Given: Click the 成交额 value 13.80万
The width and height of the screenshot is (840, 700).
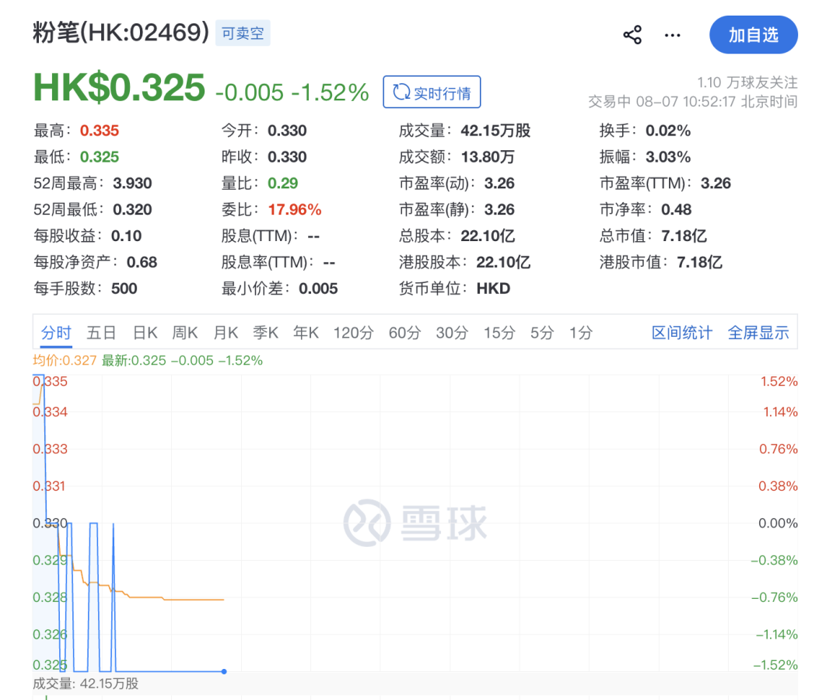Looking at the screenshot, I should pos(488,157).
